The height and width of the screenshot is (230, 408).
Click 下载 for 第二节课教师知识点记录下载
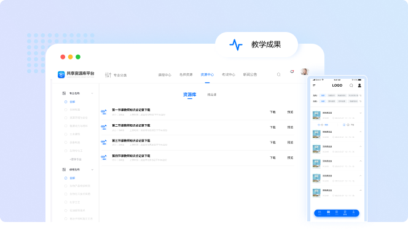click(x=272, y=127)
